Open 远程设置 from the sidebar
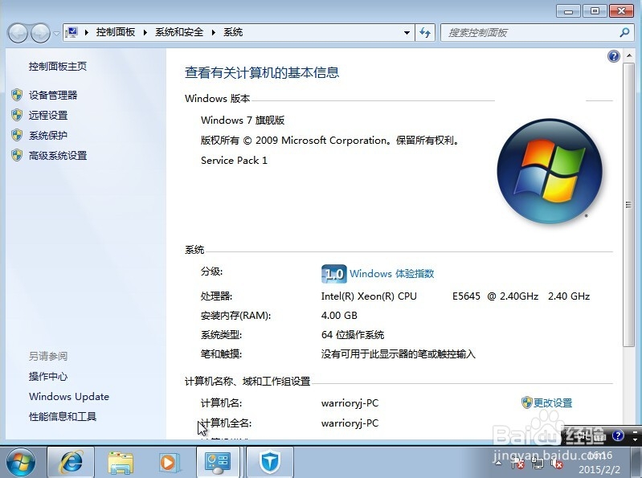Screen dimensions: 642x478 [x=48, y=116]
